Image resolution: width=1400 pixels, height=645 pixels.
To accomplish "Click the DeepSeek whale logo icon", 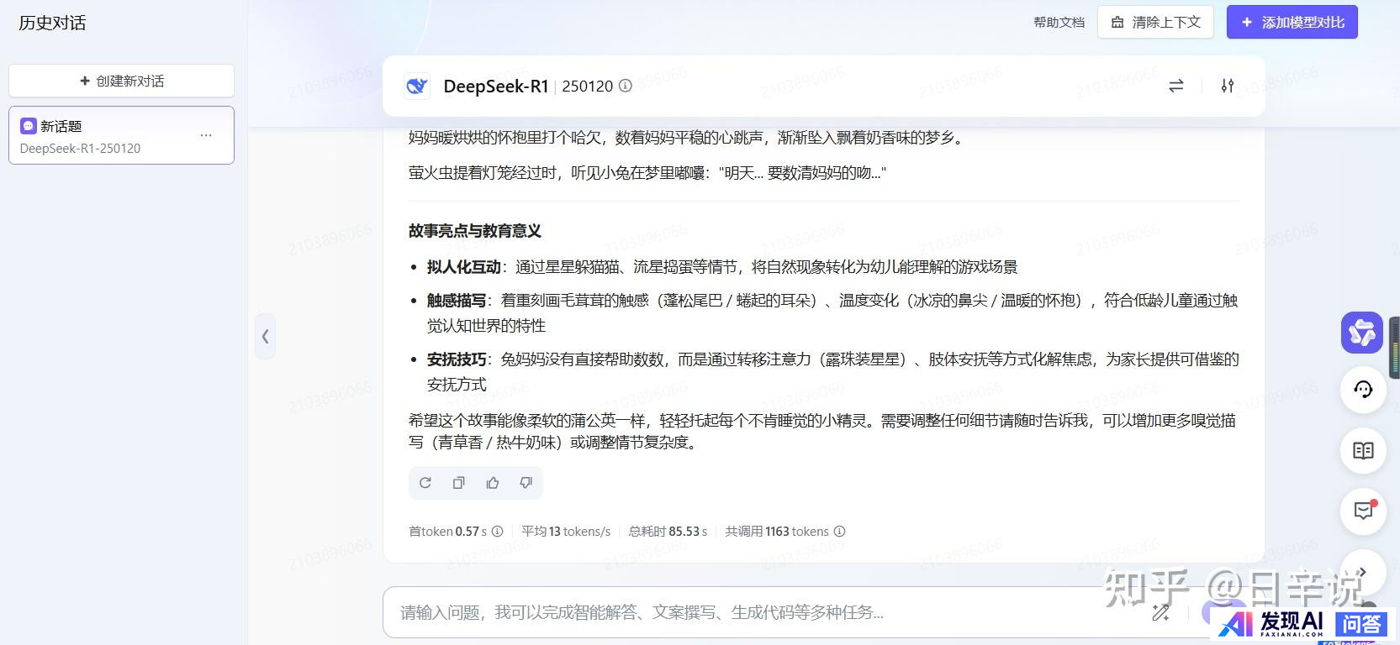I will click(417, 86).
